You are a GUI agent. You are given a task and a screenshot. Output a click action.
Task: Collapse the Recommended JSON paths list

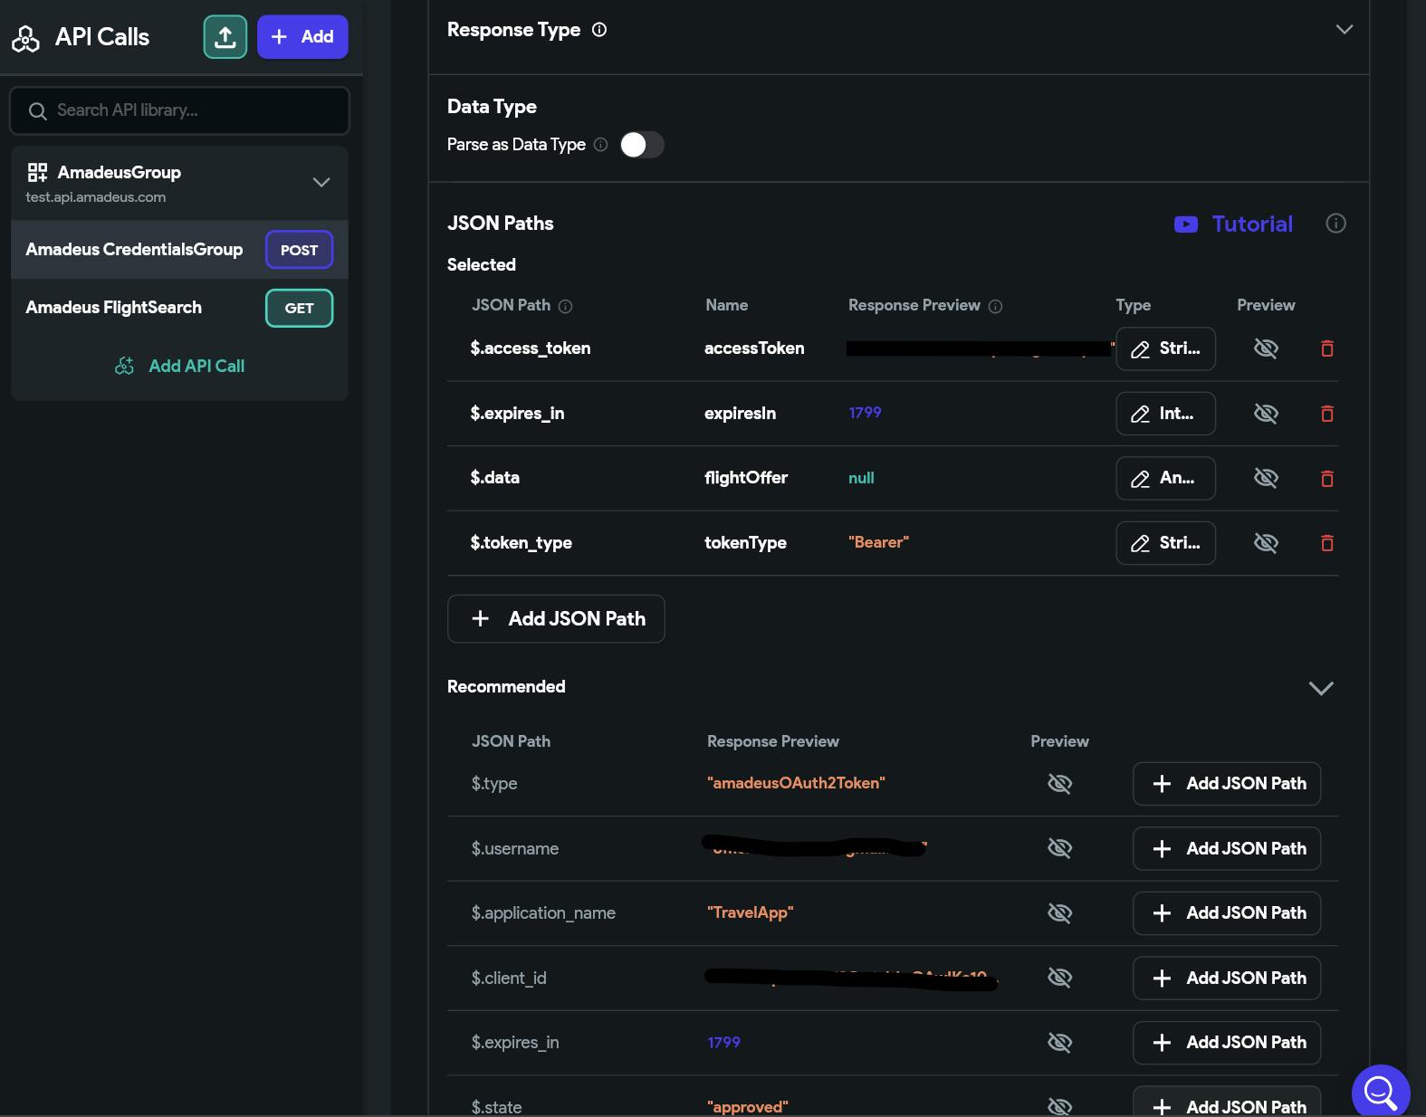1321,688
